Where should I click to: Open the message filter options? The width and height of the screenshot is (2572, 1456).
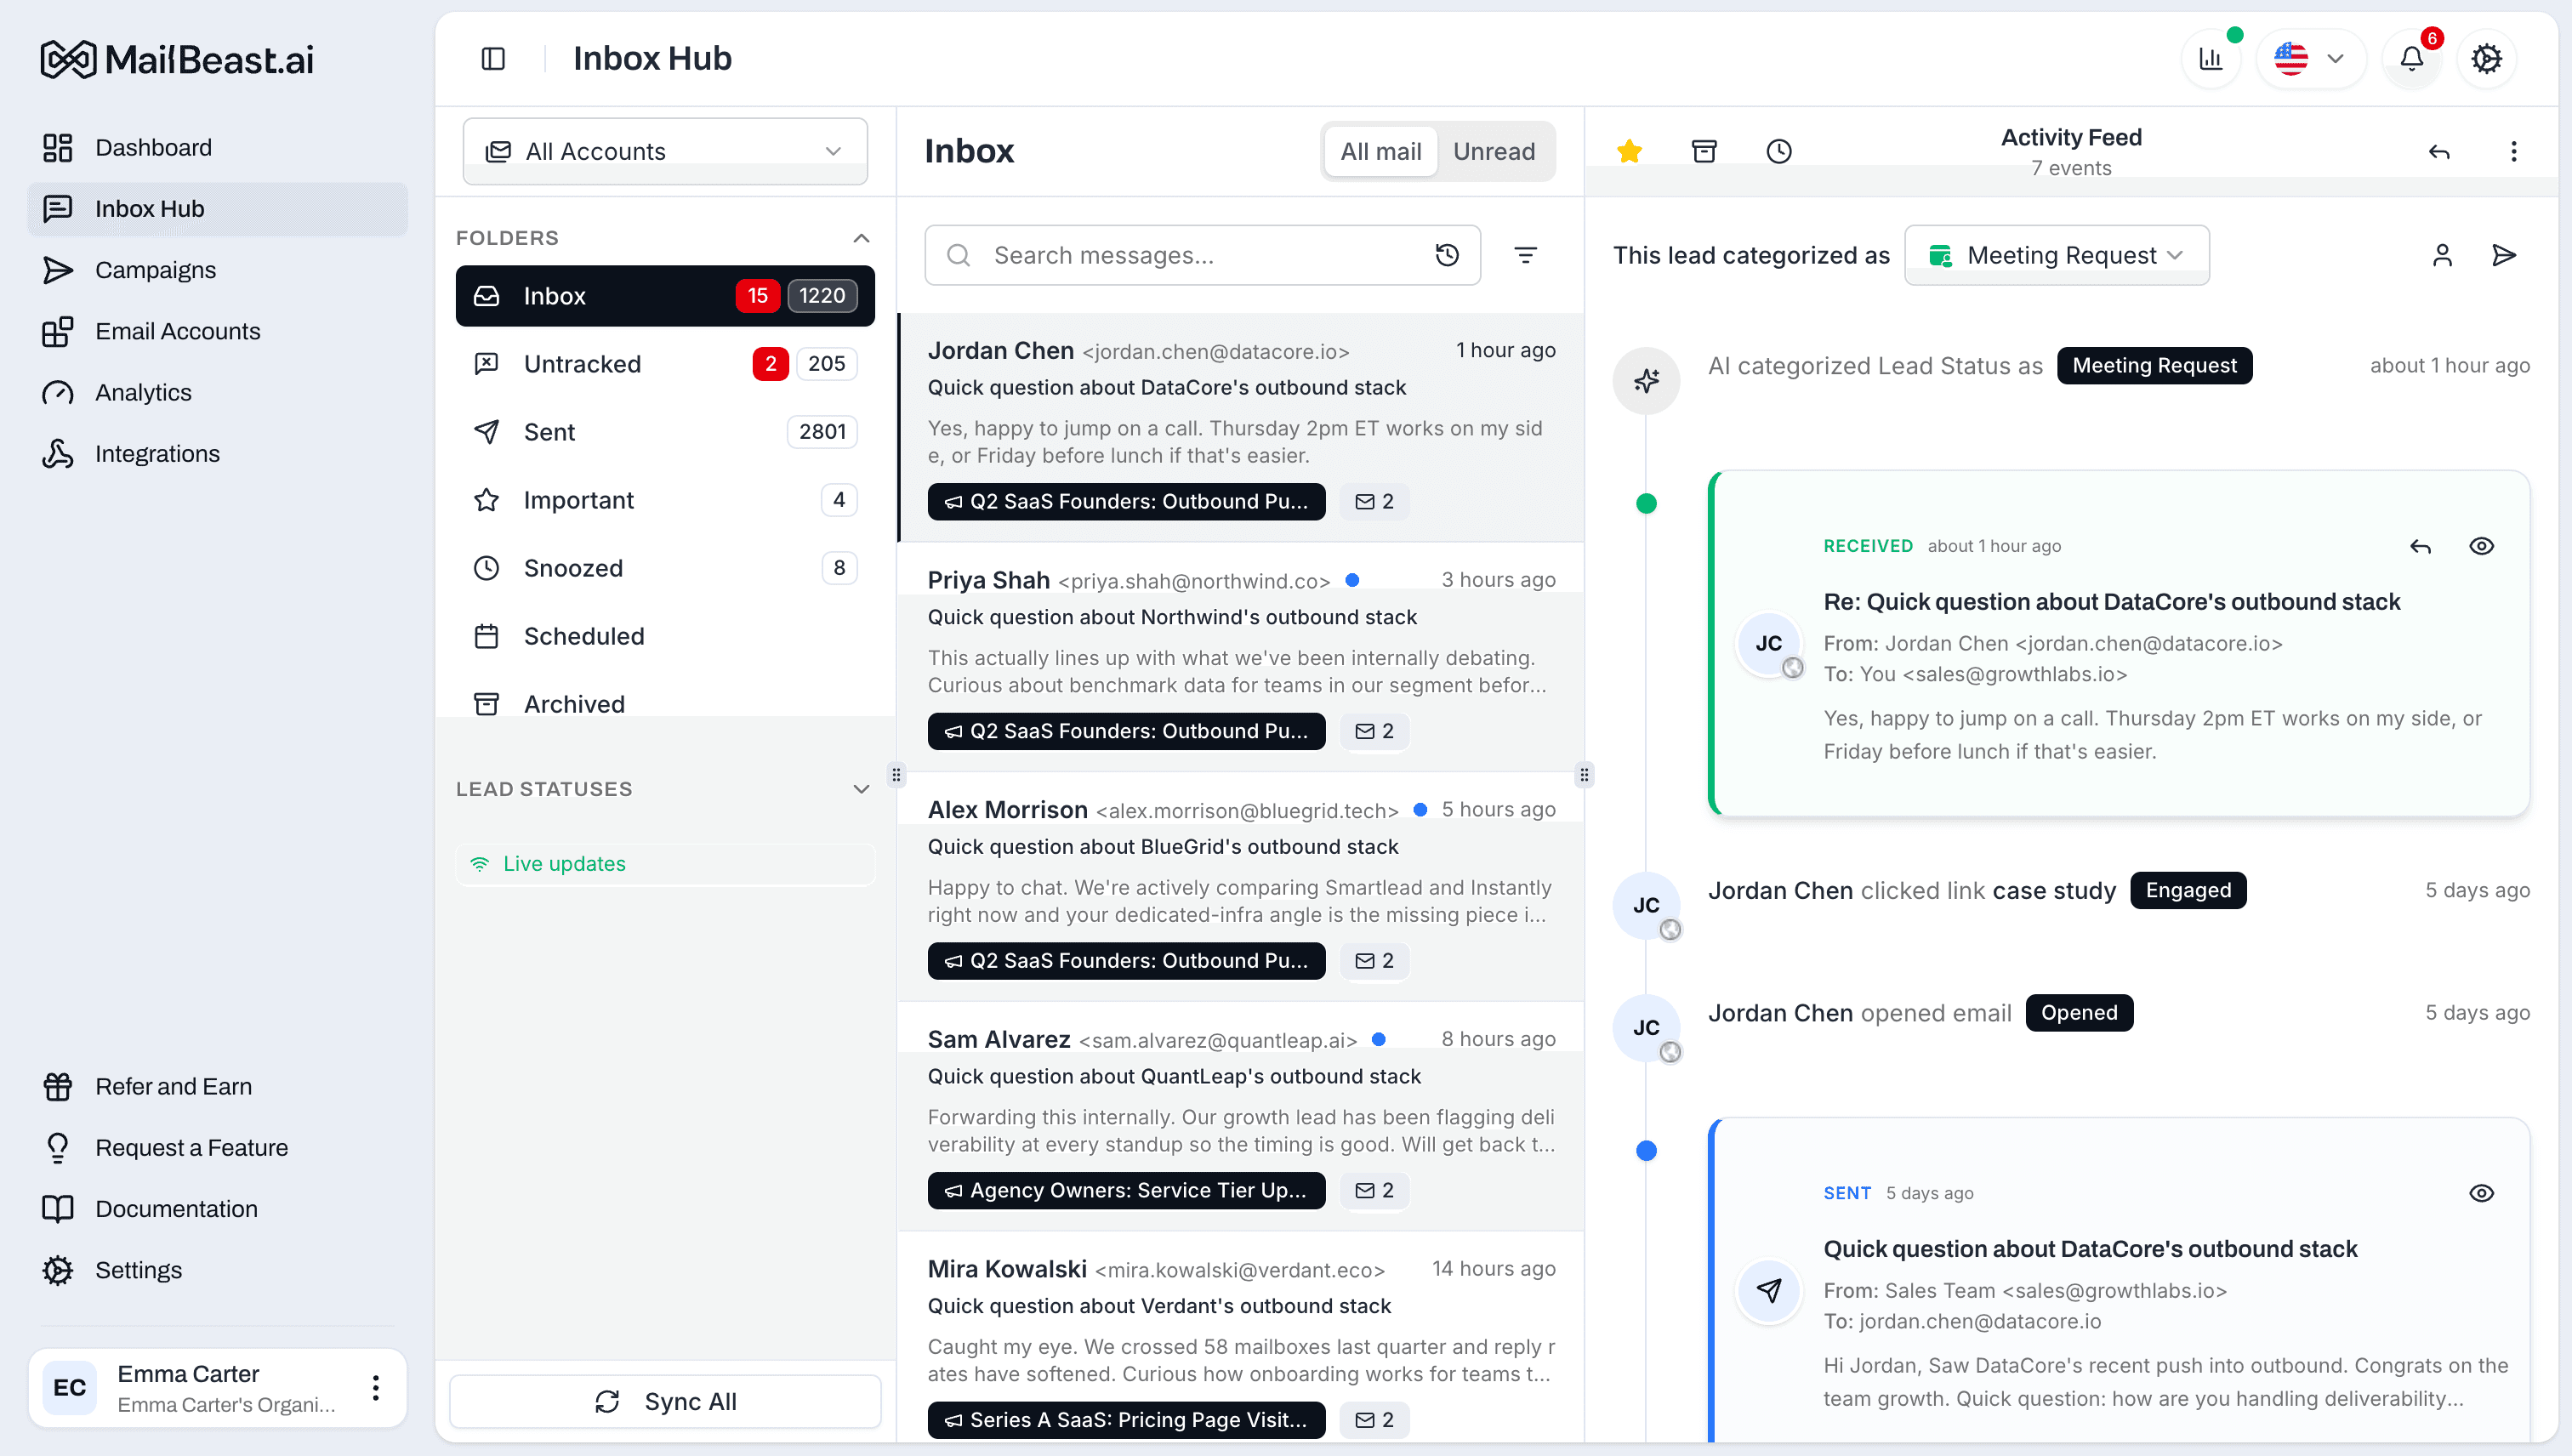coord(1526,255)
